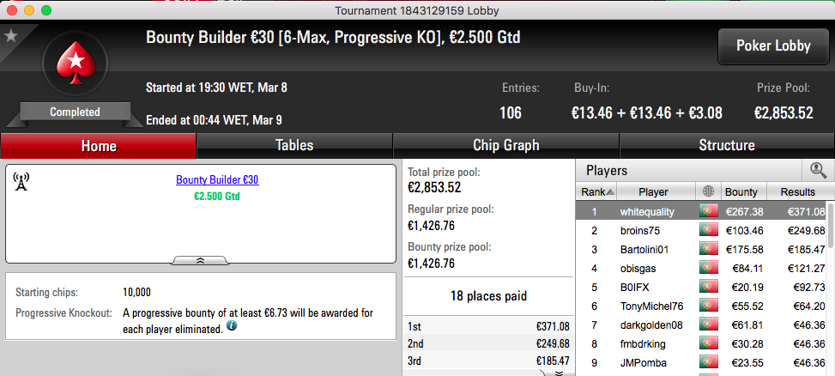Screen dimensions: 835x376
Task: Click the Poker Lobby button
Action: coord(773,46)
